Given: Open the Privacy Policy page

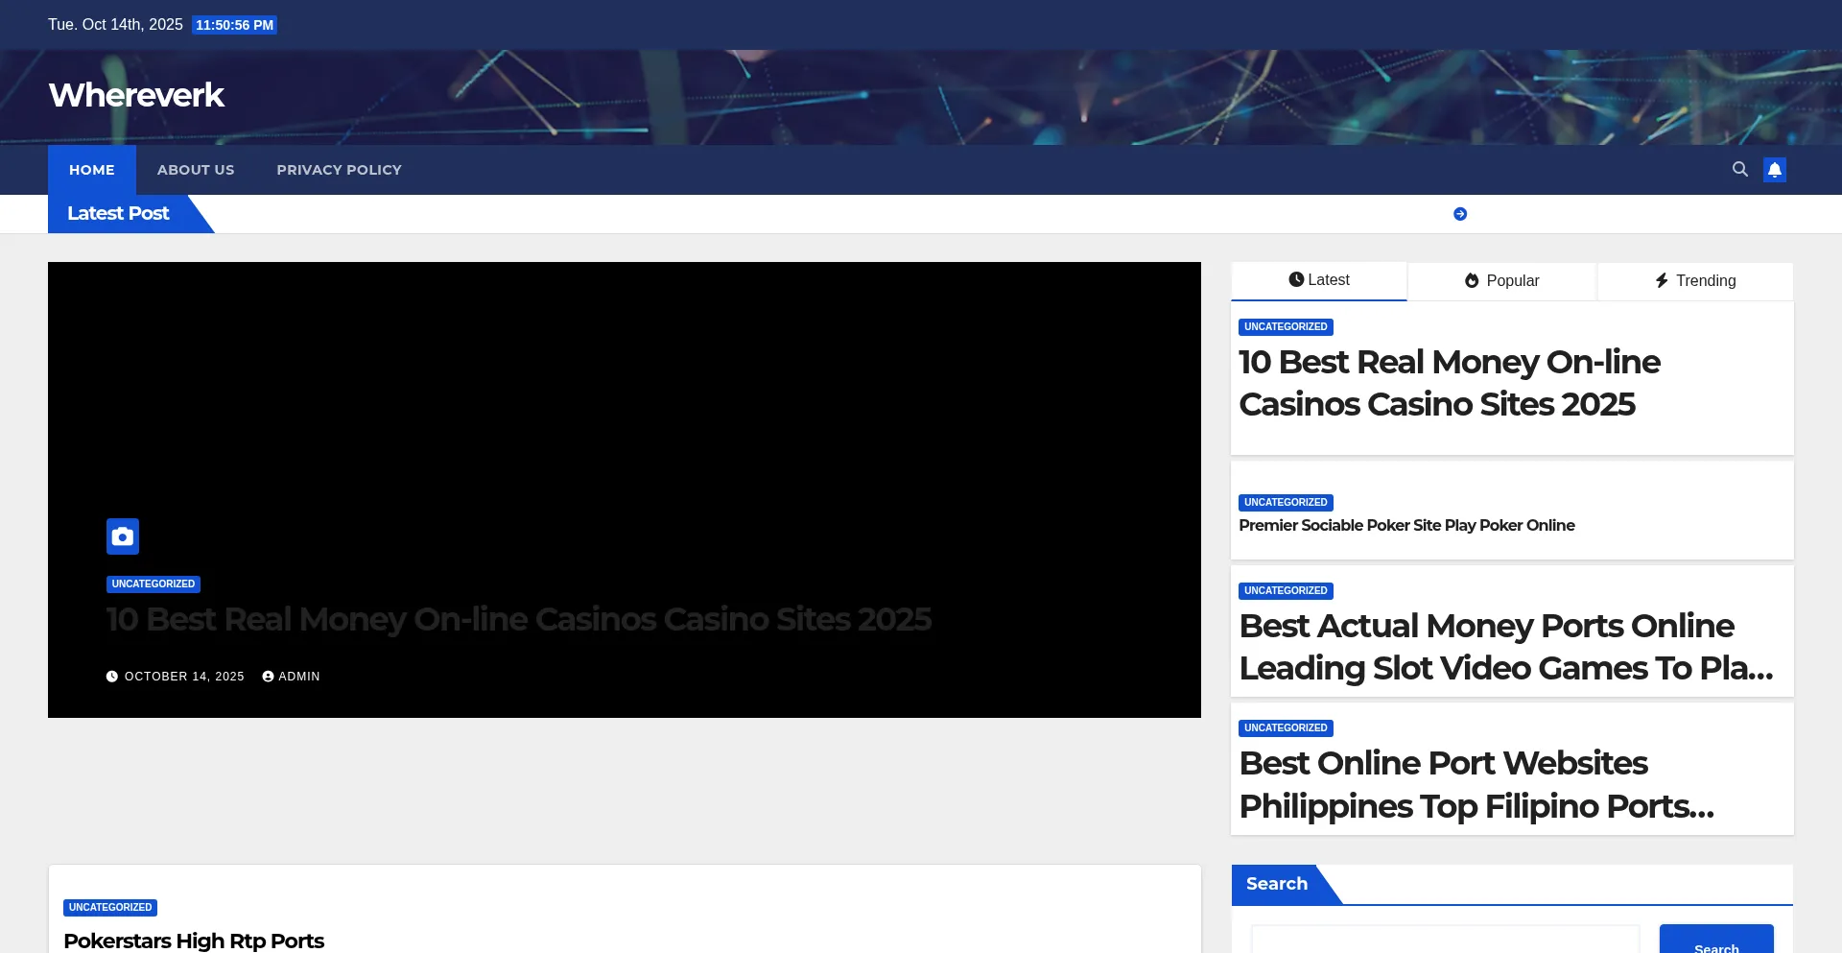Looking at the screenshot, I should [x=339, y=170].
